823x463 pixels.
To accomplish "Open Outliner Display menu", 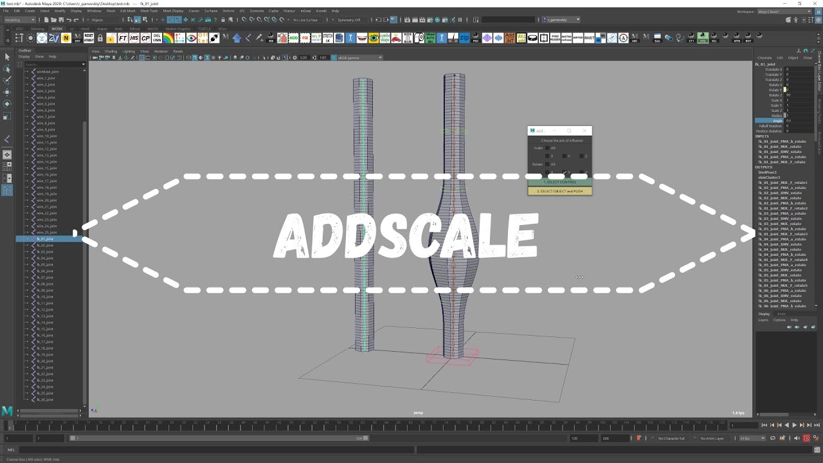I will tap(24, 57).
